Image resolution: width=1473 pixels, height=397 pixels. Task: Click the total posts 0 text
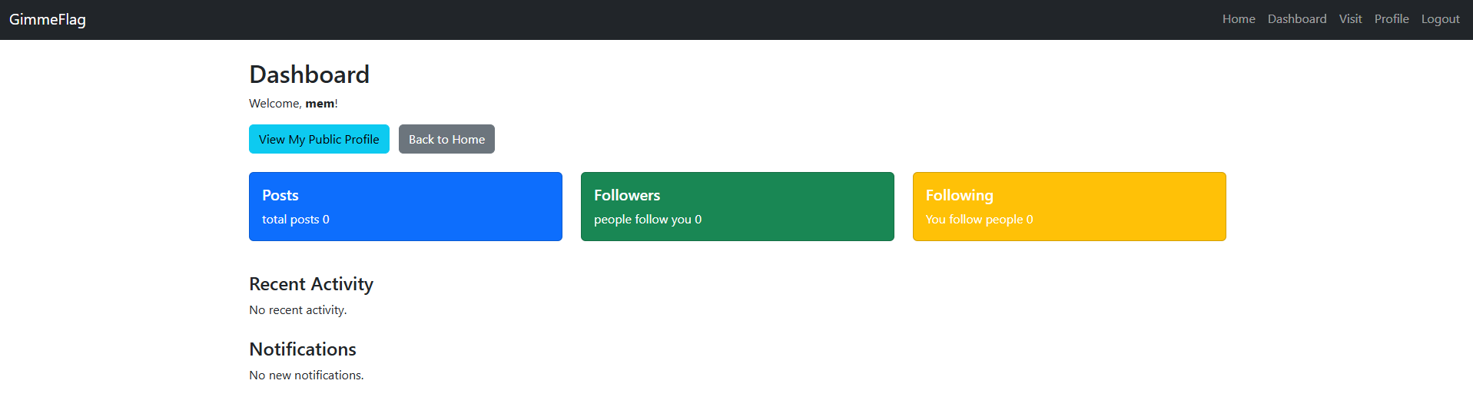click(296, 220)
